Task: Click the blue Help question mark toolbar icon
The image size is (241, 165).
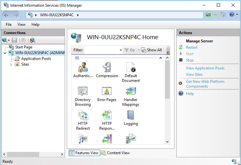Action: pyautogui.click(x=232, y=15)
